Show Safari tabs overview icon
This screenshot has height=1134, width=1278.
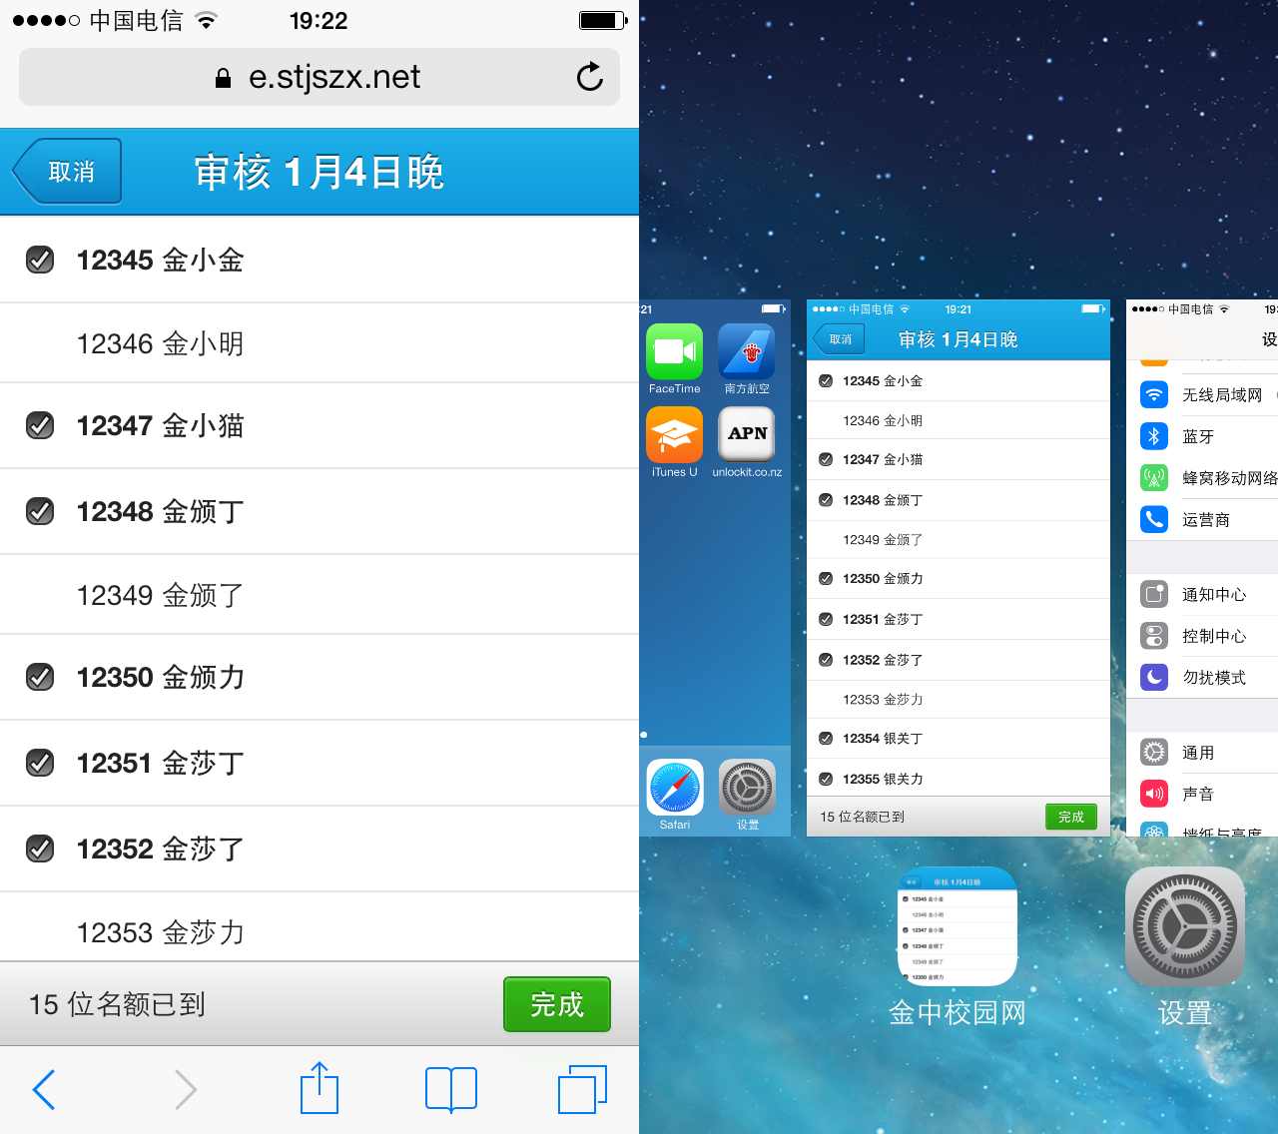tap(582, 1089)
